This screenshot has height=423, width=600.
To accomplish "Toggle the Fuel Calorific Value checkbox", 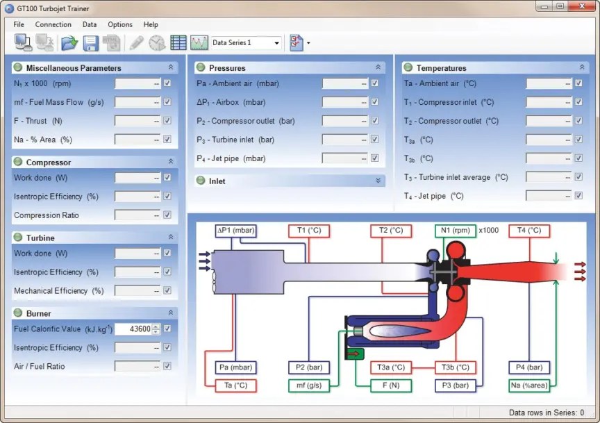I will [167, 329].
